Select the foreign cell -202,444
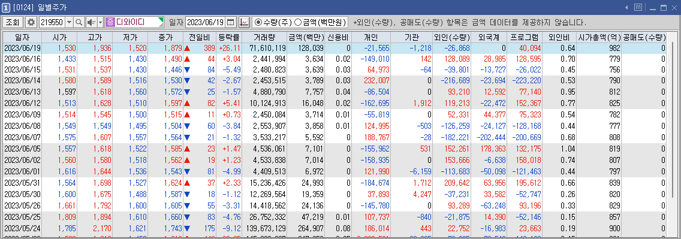Screen dimensions: 681x239 point(489,137)
